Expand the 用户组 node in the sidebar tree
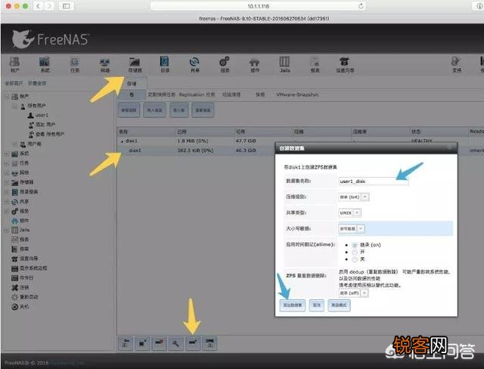The width and height of the screenshot is (484, 369). (x=14, y=144)
